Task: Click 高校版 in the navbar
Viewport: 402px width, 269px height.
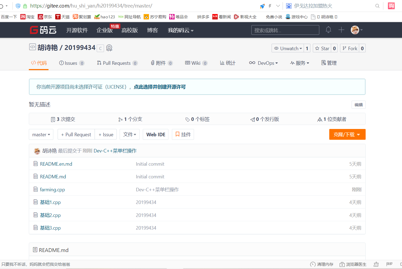Action: (130, 30)
